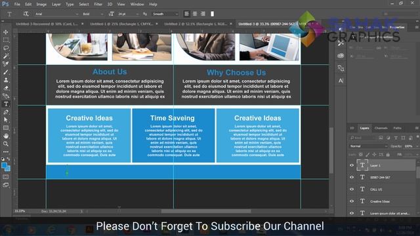Open the background color picker
Image resolution: width=420 pixels, height=236 pixels.
pyautogui.click(x=9, y=169)
